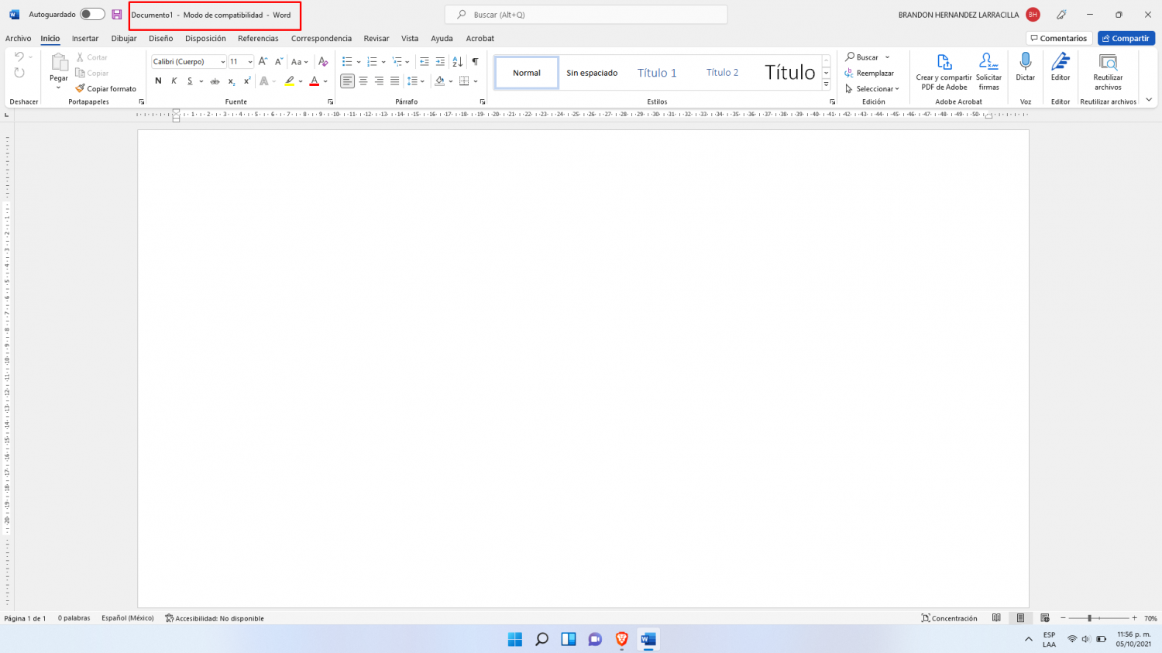Click the Comentarios button
Viewport: 1162px width, 653px height.
pos(1059,38)
